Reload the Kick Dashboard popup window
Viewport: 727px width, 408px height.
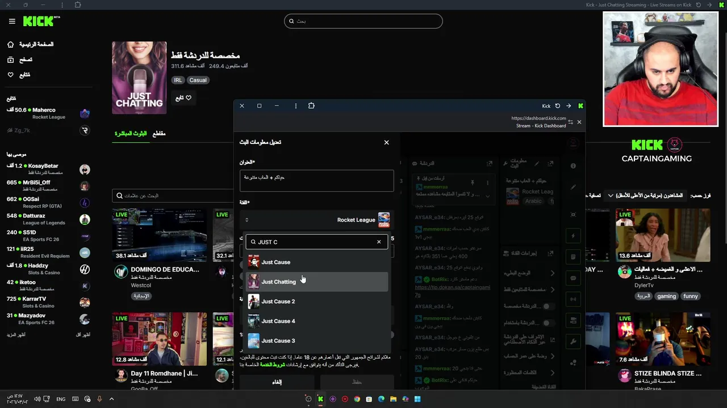pos(557,106)
